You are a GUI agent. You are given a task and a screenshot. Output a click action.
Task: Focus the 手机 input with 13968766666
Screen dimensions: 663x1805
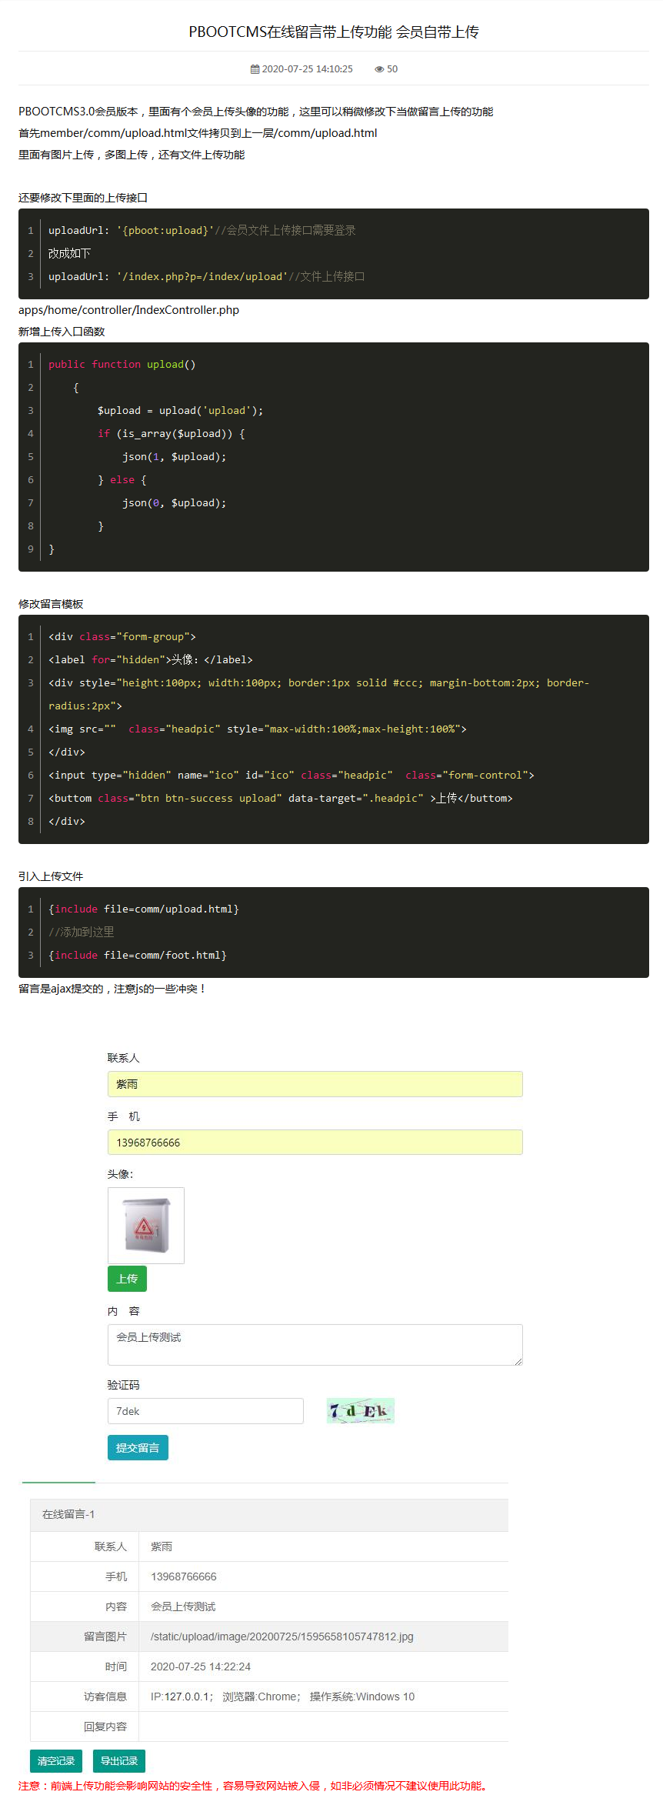click(315, 1143)
